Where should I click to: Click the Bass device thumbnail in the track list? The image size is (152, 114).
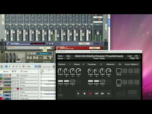point(7,89)
